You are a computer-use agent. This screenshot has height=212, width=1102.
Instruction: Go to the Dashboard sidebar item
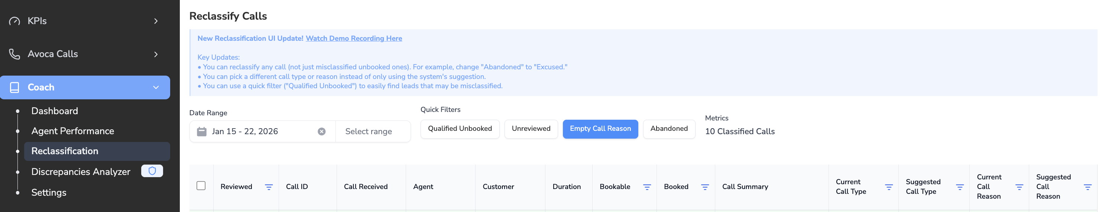coord(55,111)
